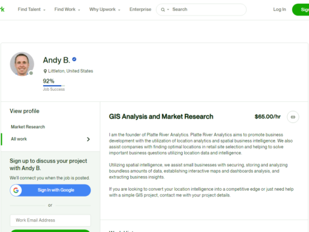Screen dimensions: 309x232
Task: Click the Andy B. name heading
Action: click(57, 60)
